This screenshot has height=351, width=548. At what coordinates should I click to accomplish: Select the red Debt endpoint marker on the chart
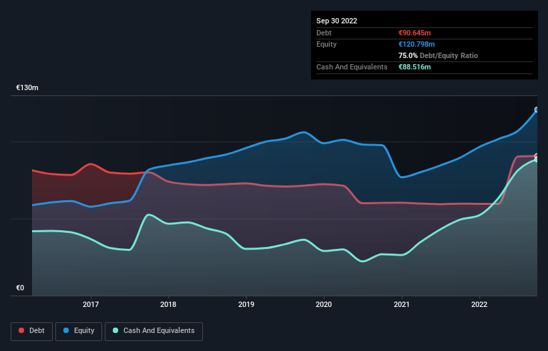(x=537, y=155)
